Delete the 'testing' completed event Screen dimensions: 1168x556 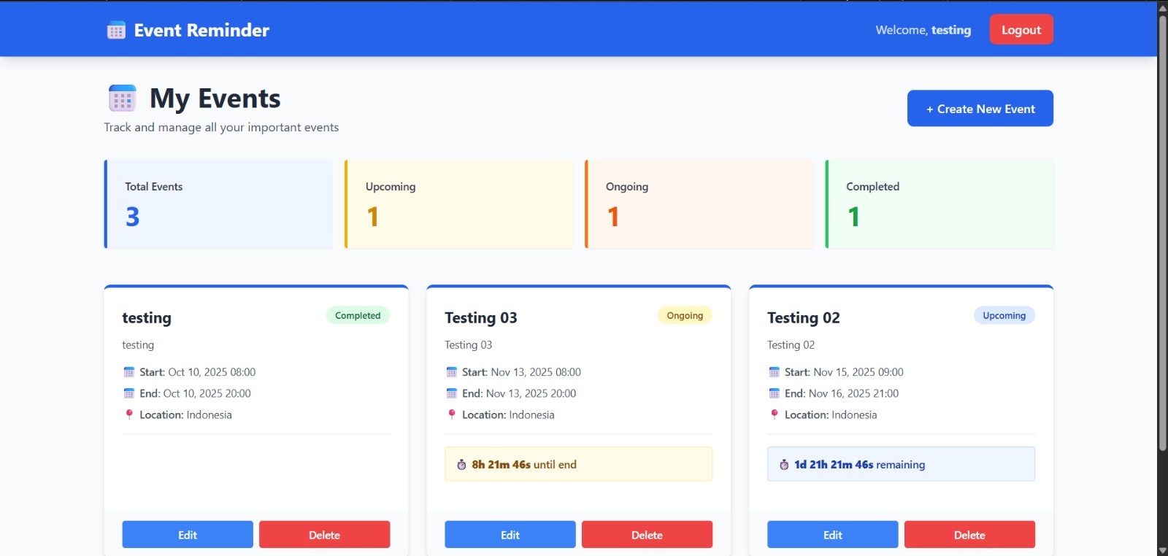324,535
